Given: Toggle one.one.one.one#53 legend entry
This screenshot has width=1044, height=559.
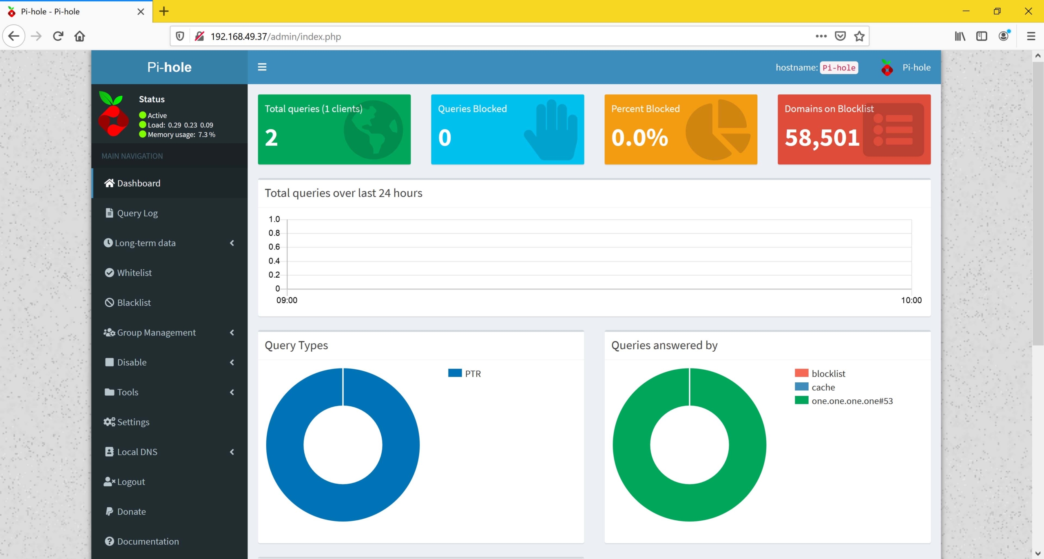Looking at the screenshot, I should (852, 401).
